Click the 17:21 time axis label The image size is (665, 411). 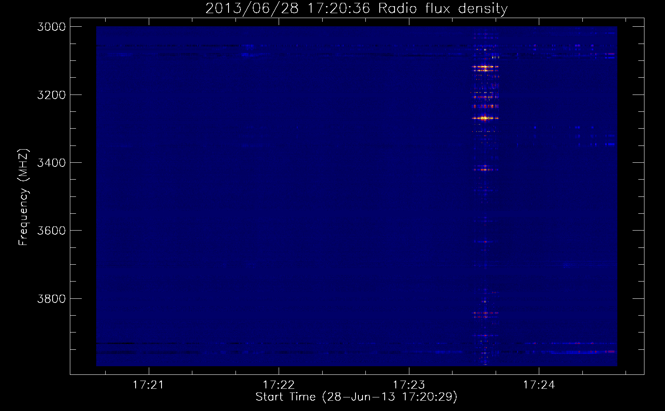(148, 385)
